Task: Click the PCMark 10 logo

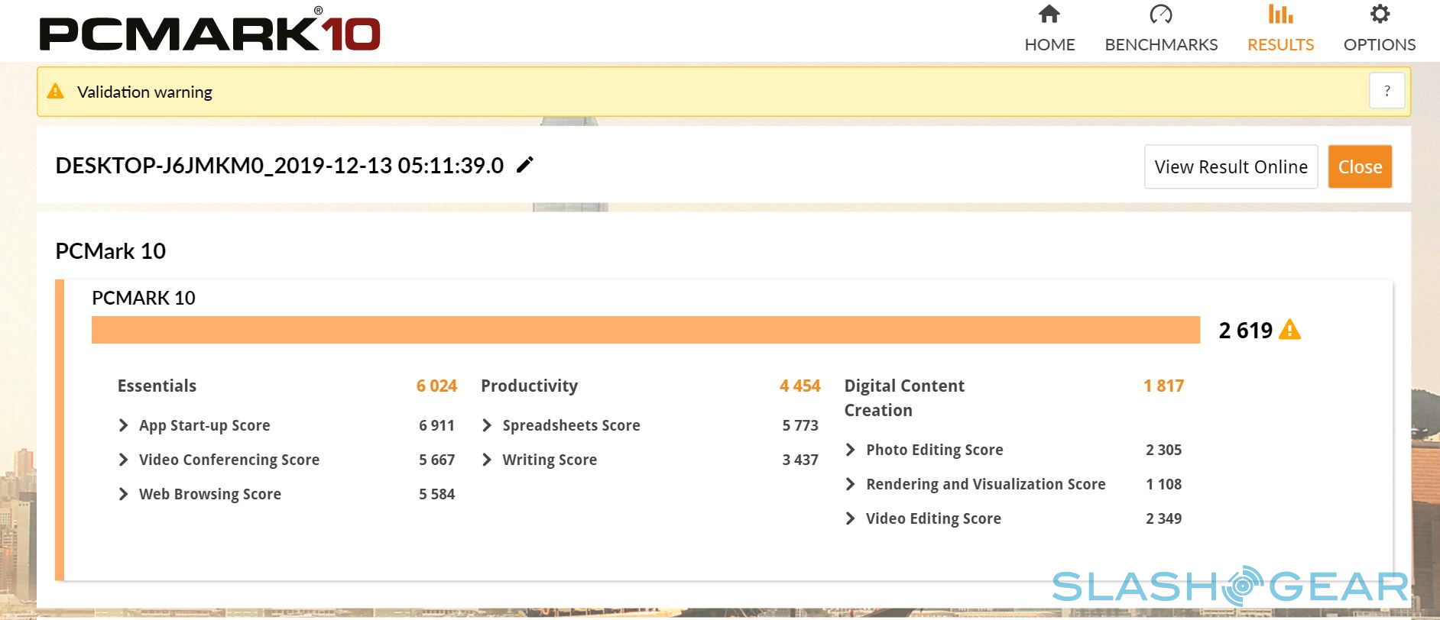Action: (209, 32)
